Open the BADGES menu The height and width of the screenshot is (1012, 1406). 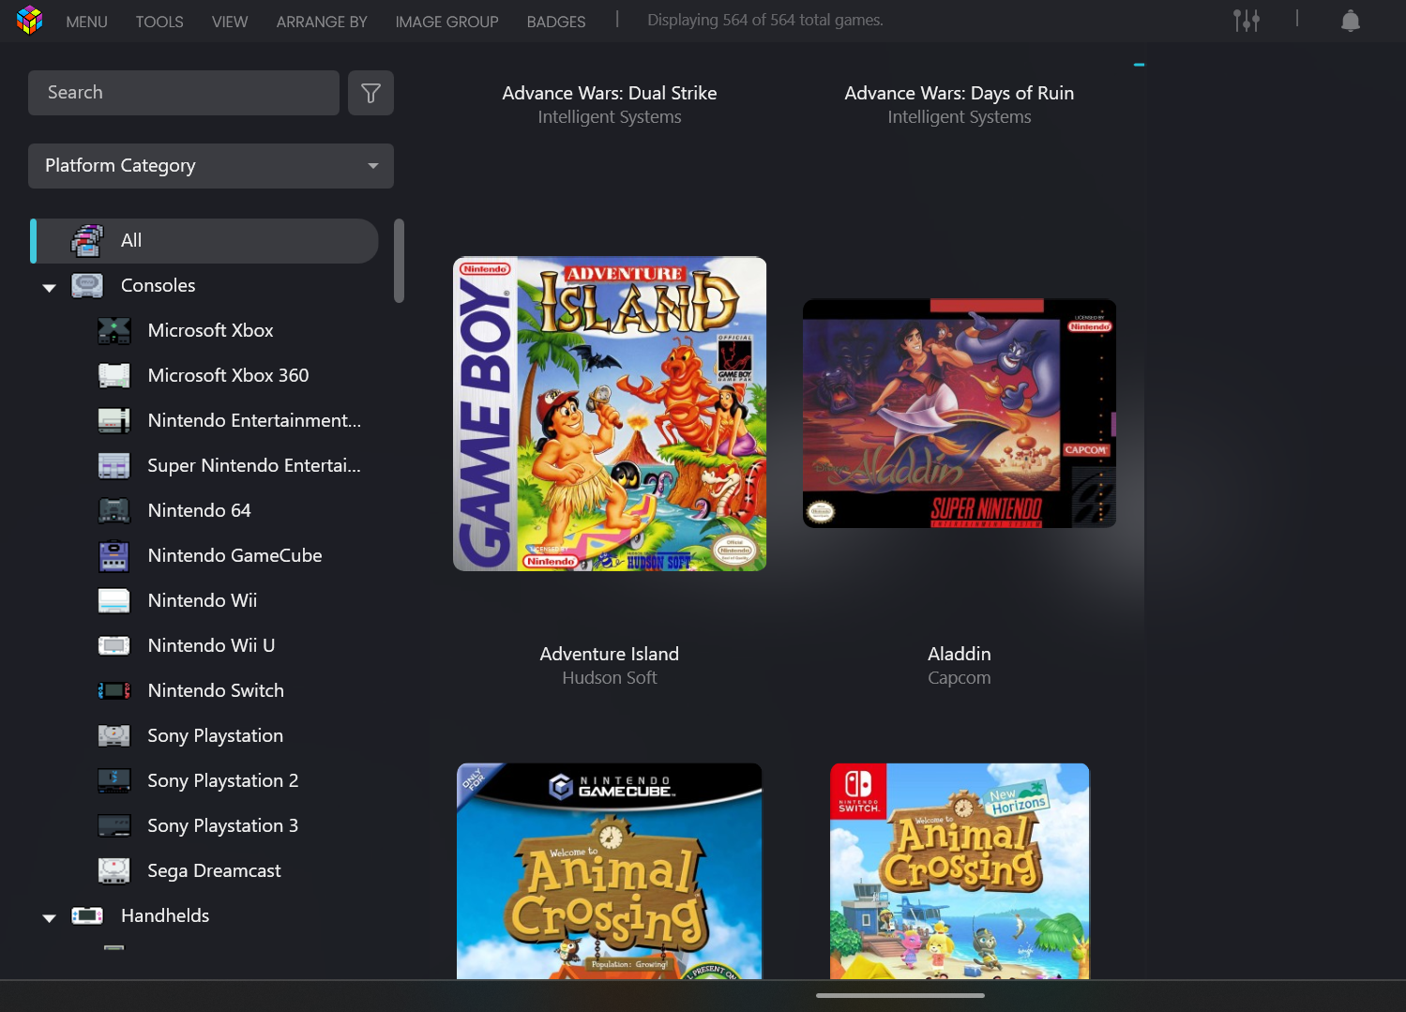click(556, 22)
